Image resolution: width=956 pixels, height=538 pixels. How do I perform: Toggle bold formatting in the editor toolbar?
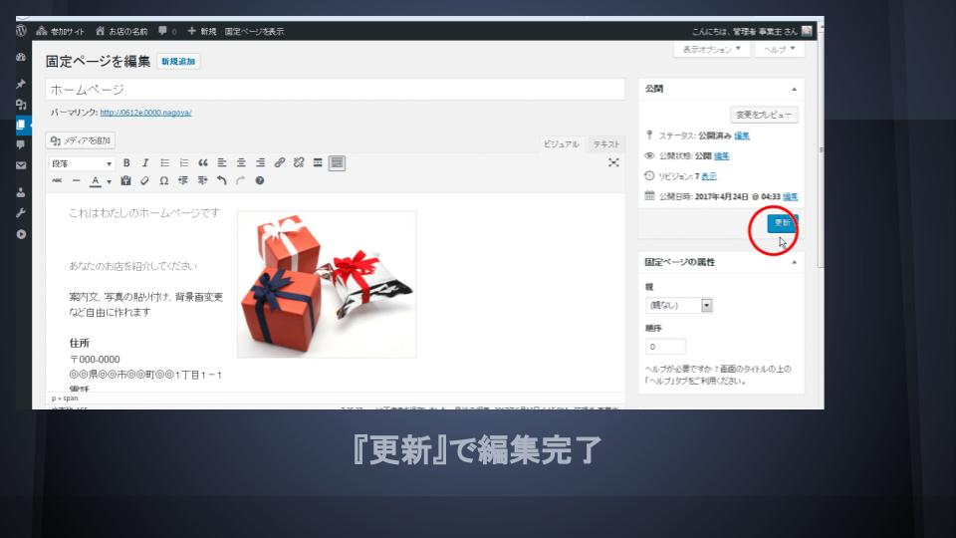point(126,162)
